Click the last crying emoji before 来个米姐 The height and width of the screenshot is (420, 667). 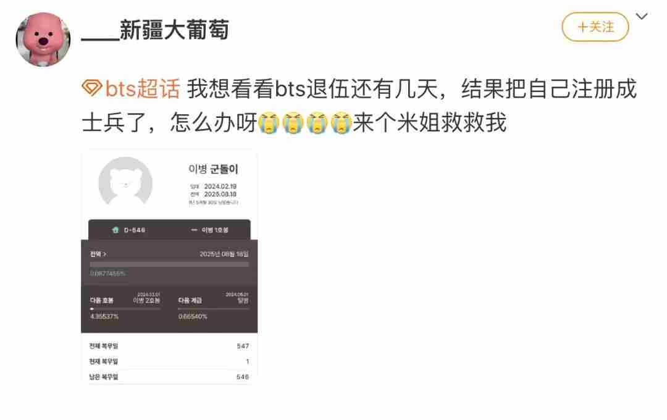[341, 122]
